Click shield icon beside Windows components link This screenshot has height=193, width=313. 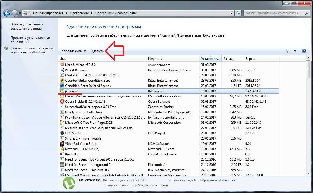click(x=6, y=48)
